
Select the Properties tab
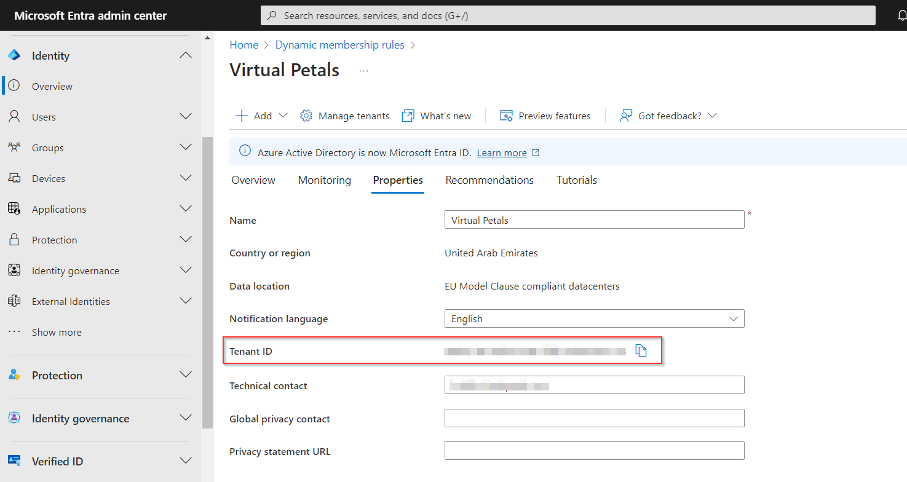(x=398, y=180)
